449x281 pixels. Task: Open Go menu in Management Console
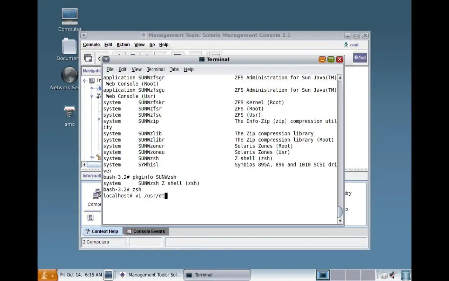pyautogui.click(x=152, y=45)
